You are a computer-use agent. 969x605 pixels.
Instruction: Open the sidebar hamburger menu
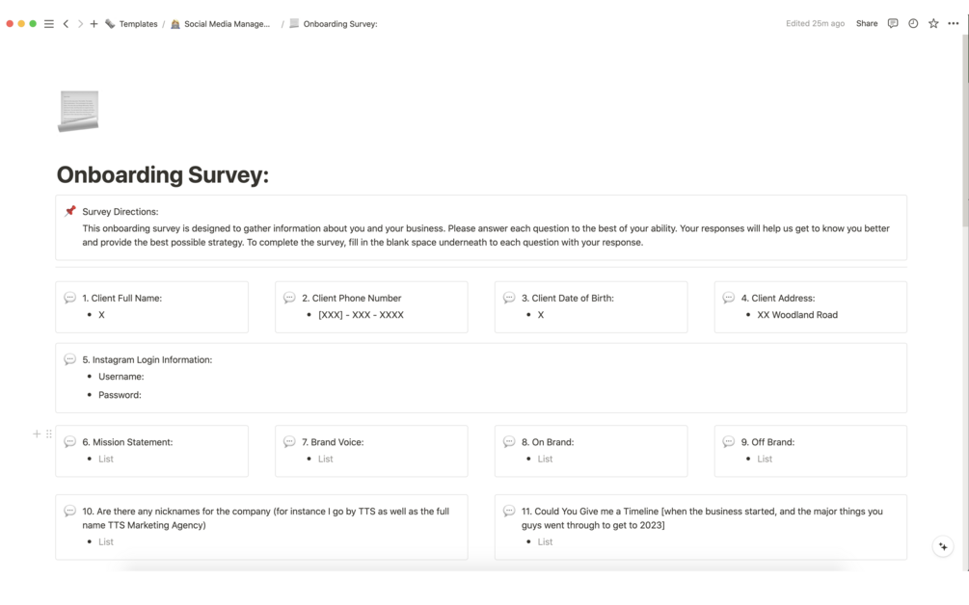coord(49,24)
